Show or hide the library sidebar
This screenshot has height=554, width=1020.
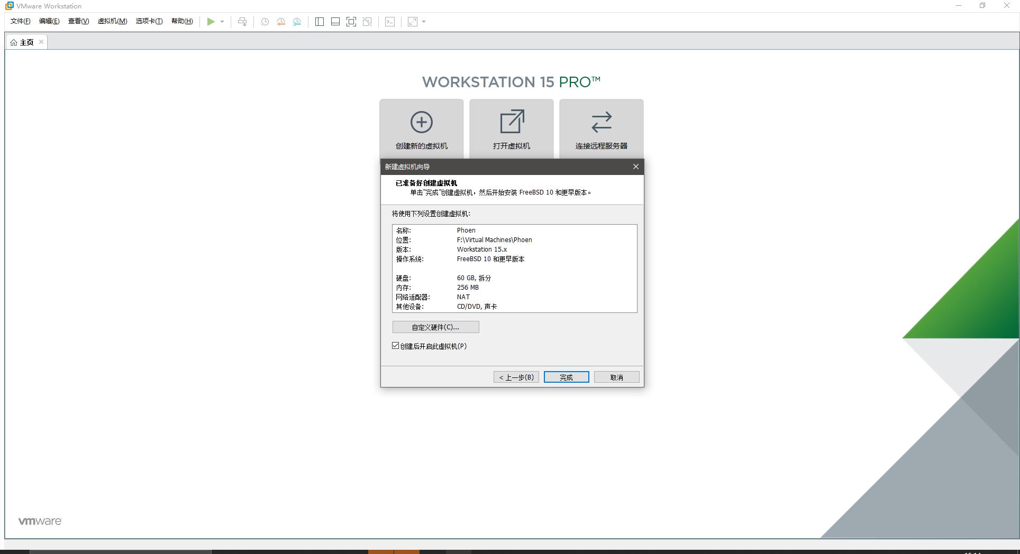[x=319, y=22]
